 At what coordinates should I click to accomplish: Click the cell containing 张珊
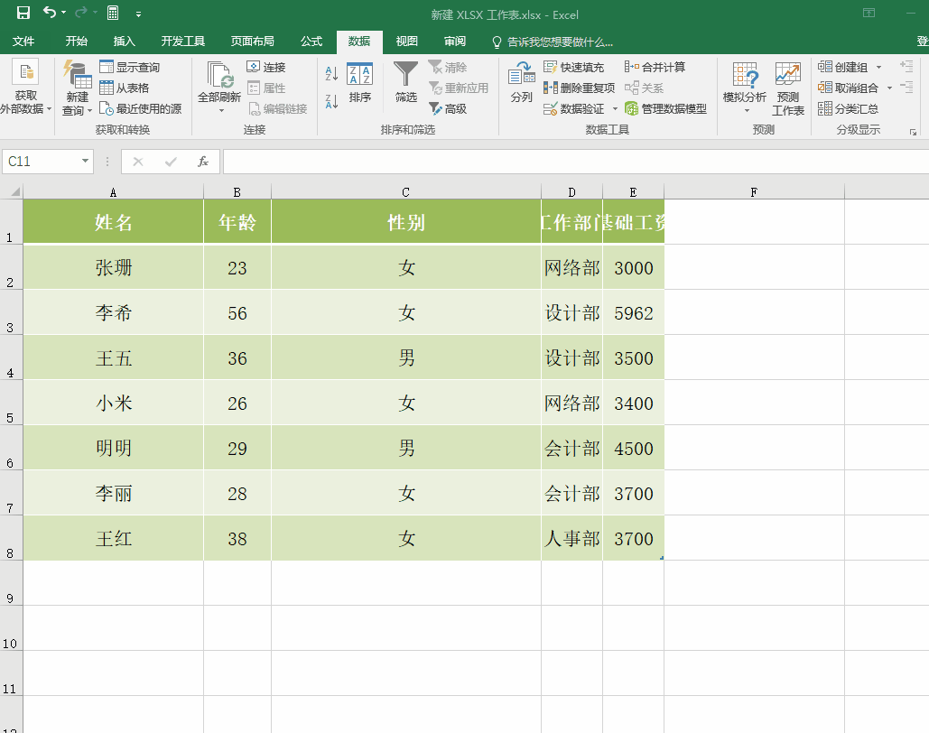pos(113,267)
